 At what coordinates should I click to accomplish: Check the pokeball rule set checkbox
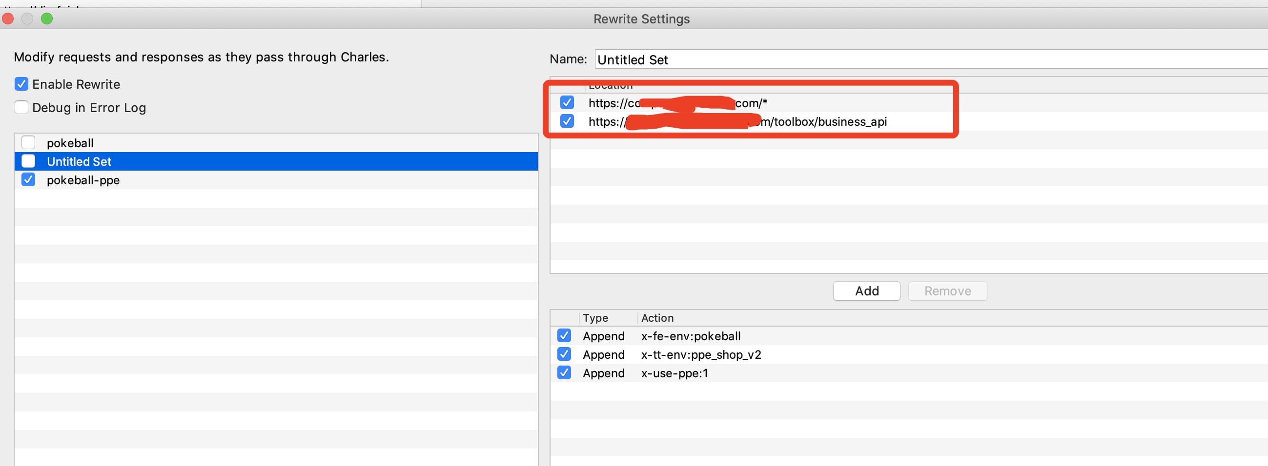click(x=28, y=142)
